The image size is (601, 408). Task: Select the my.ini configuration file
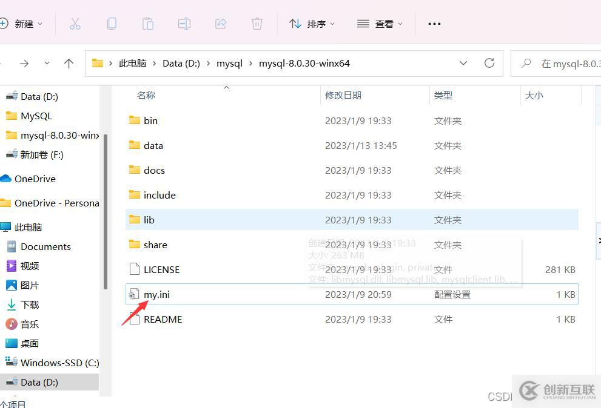(352, 294)
